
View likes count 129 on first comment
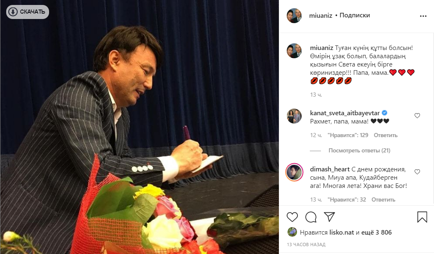coord(348,135)
